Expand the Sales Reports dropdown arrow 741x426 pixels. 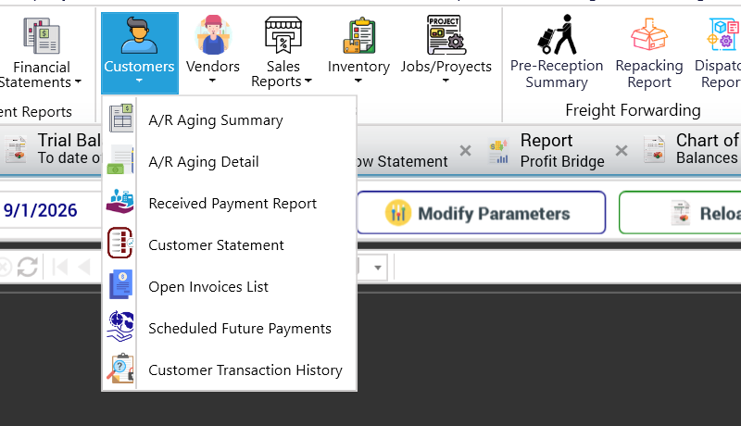pyautogui.click(x=308, y=81)
